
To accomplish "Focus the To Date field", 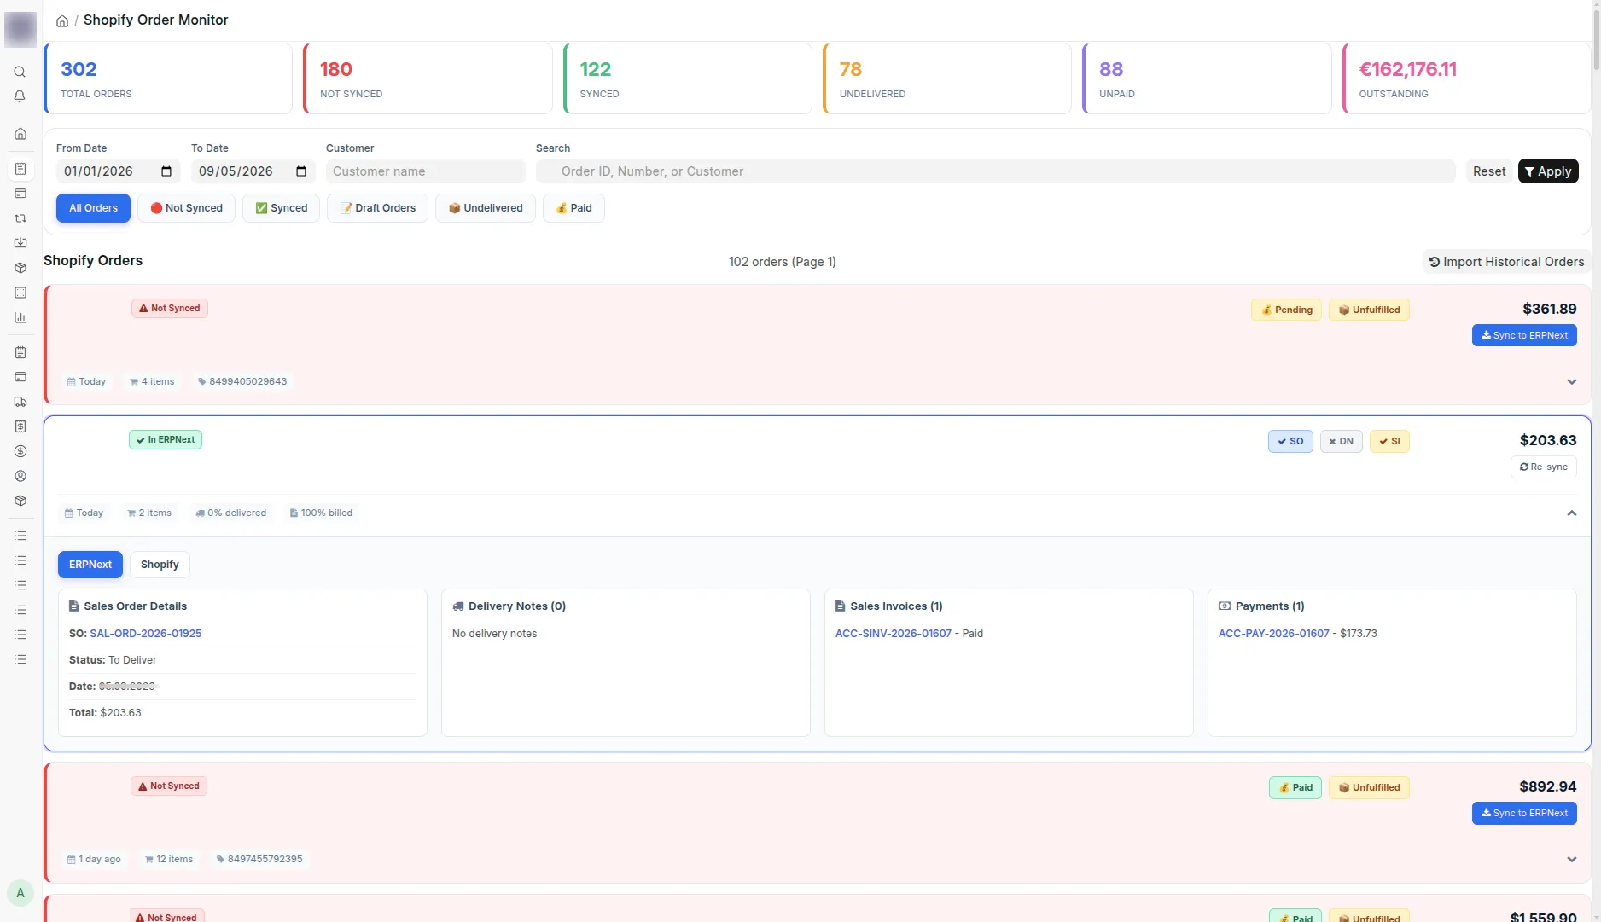I will 253,171.
